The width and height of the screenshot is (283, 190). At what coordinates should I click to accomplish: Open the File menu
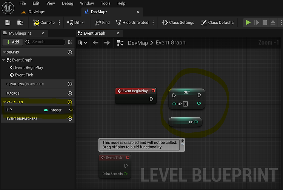(23, 3)
